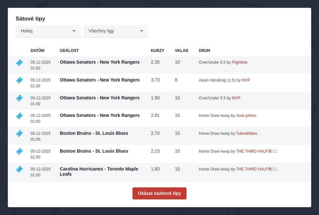Open MVP link in Over/Under 5.5 row
This screenshot has width=319, height=215.
236,98
